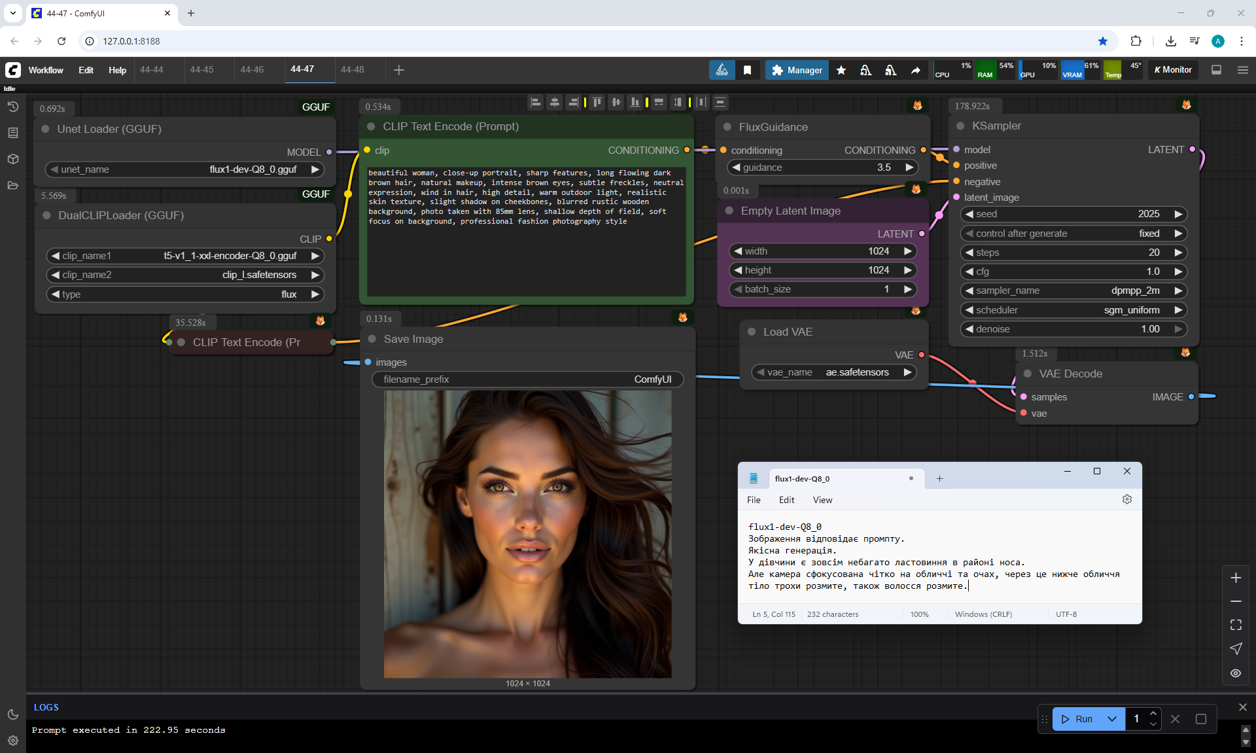The image size is (1256, 753).
Task: Toggle link visibility eye icon
Action: [x=1236, y=673]
